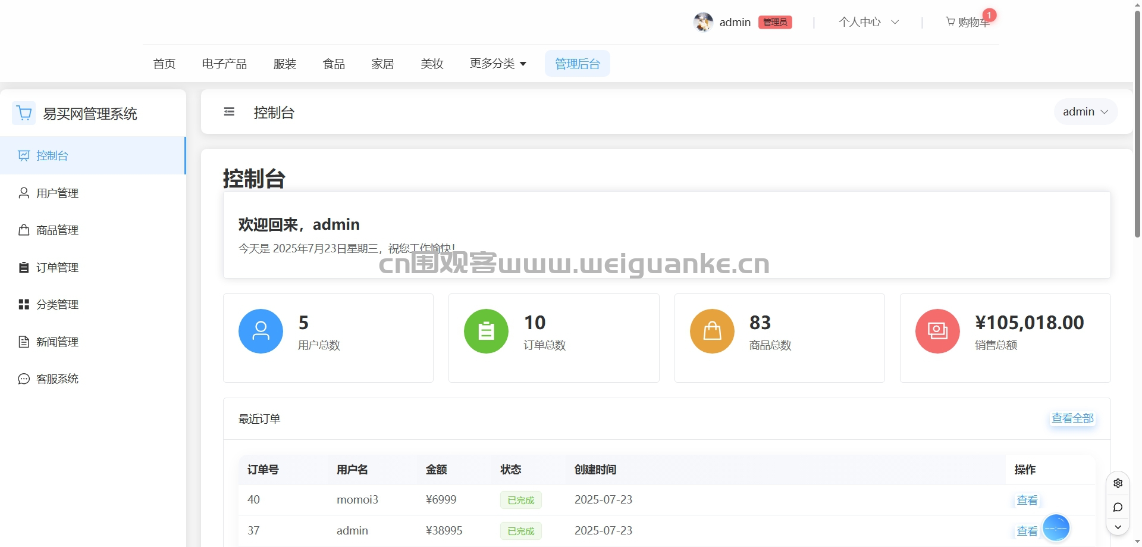Click the 购物车 text link
Image resolution: width=1142 pixels, height=547 pixels.
click(974, 22)
